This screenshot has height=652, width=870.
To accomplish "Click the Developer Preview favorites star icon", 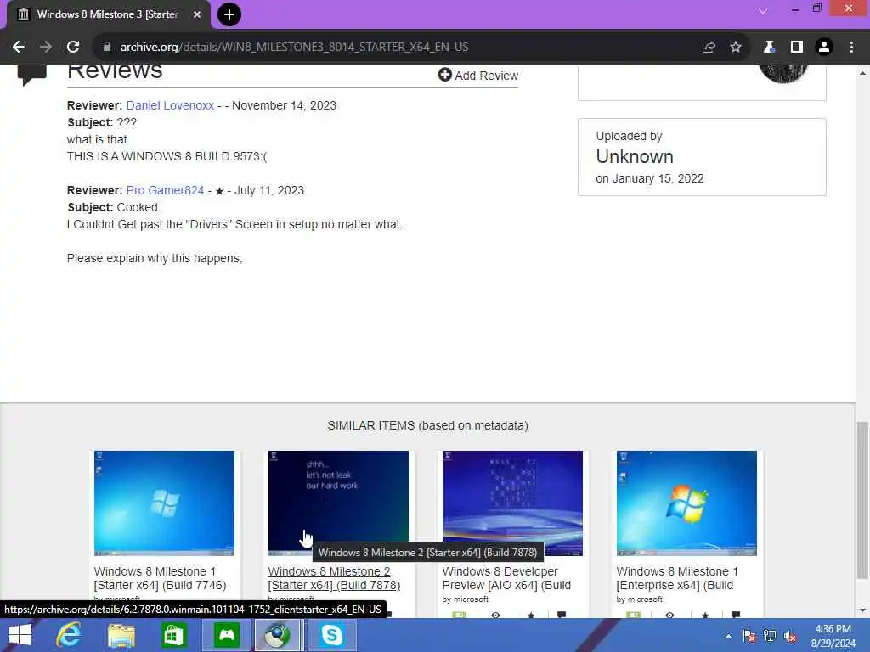I will tap(531, 615).
